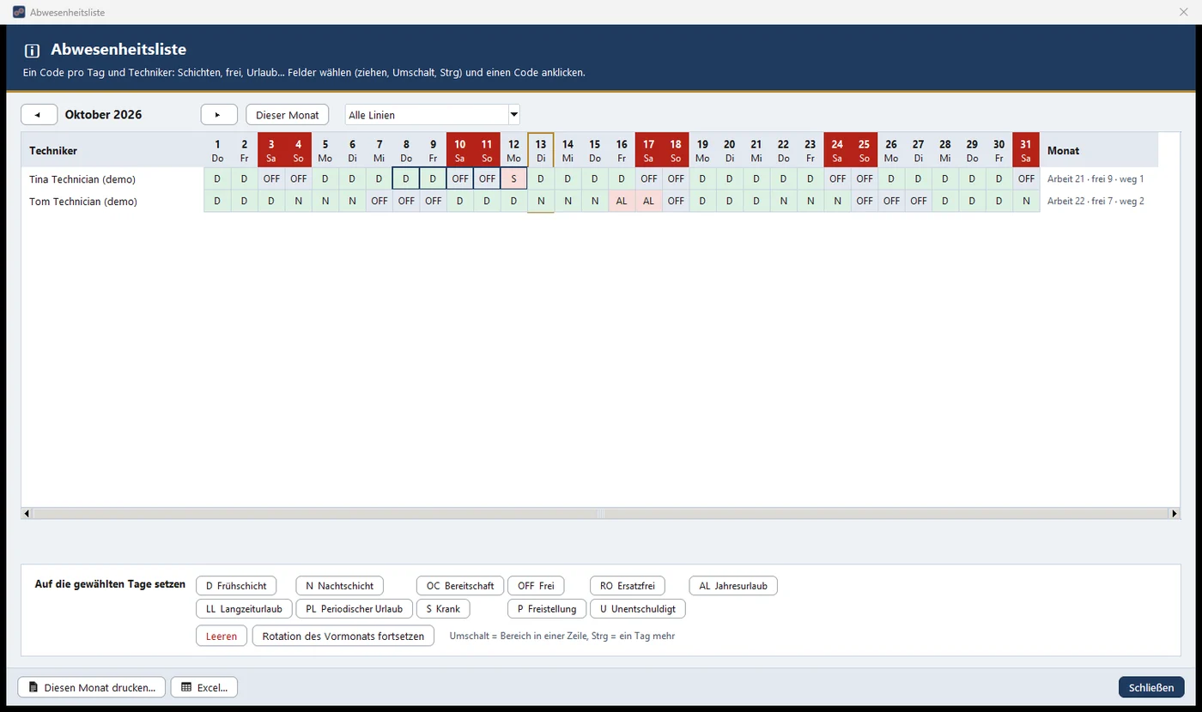
Task: Clear selected days with Leeren
Action: pyautogui.click(x=222, y=637)
